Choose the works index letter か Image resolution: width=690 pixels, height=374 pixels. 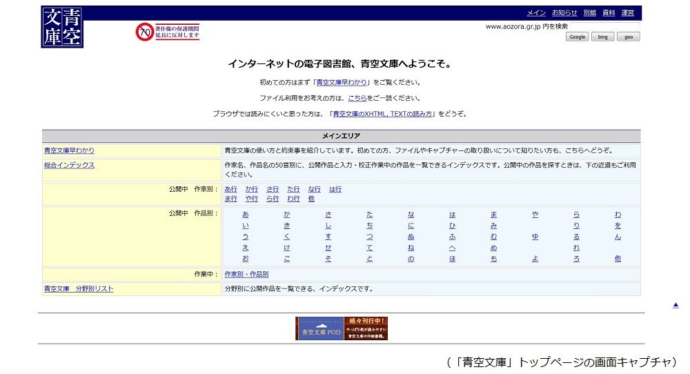(x=286, y=215)
